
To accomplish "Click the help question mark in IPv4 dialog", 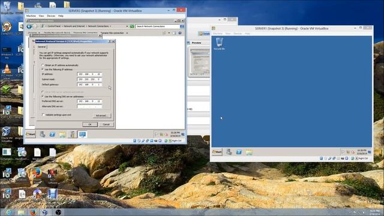I will pyautogui.click(x=110, y=41).
